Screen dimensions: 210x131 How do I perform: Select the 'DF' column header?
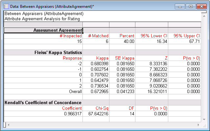pyautogui.click(x=122, y=108)
